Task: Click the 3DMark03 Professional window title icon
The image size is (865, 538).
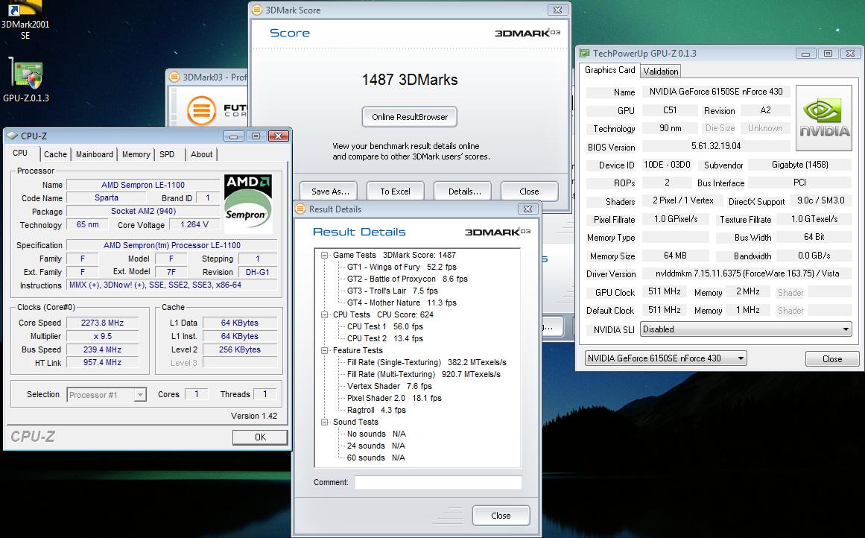Action: click(x=174, y=77)
